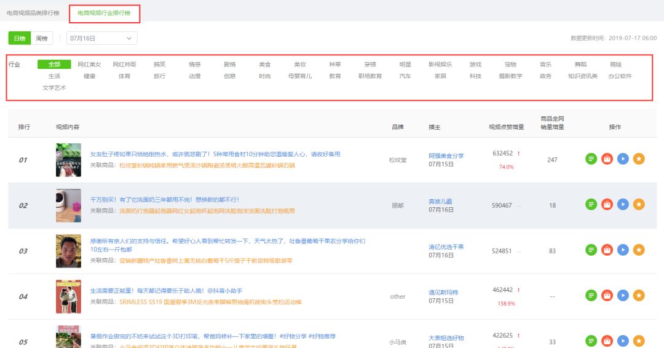This screenshot has width=664, height=348.
Task: Filter by 搞笑 industry
Action: tap(160, 65)
